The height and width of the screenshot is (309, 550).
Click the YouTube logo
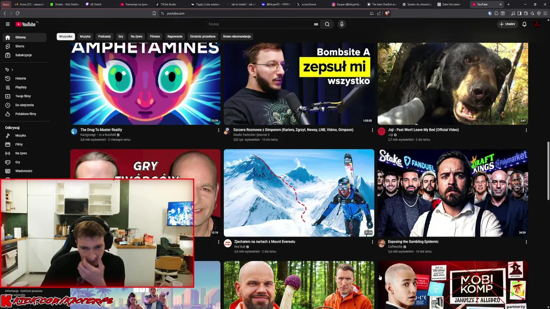[x=27, y=24]
